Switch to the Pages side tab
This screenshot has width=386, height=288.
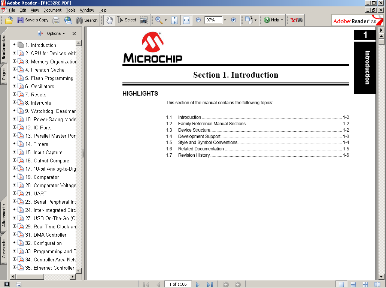coord(4,74)
